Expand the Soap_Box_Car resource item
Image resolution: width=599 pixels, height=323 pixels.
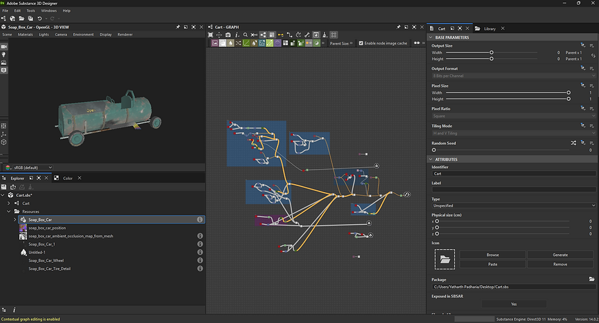tap(15, 220)
